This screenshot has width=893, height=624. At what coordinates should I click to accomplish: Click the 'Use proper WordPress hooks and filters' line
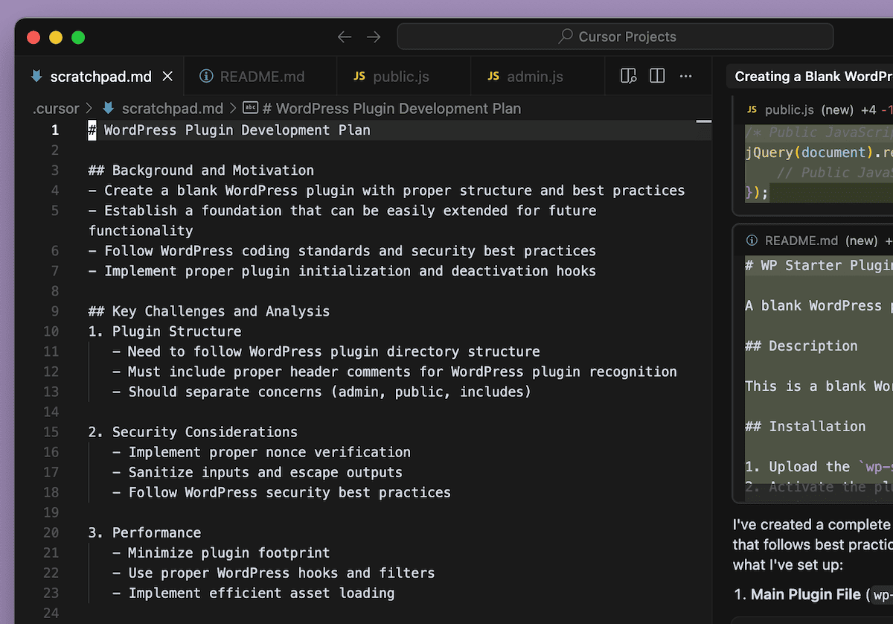273,573
